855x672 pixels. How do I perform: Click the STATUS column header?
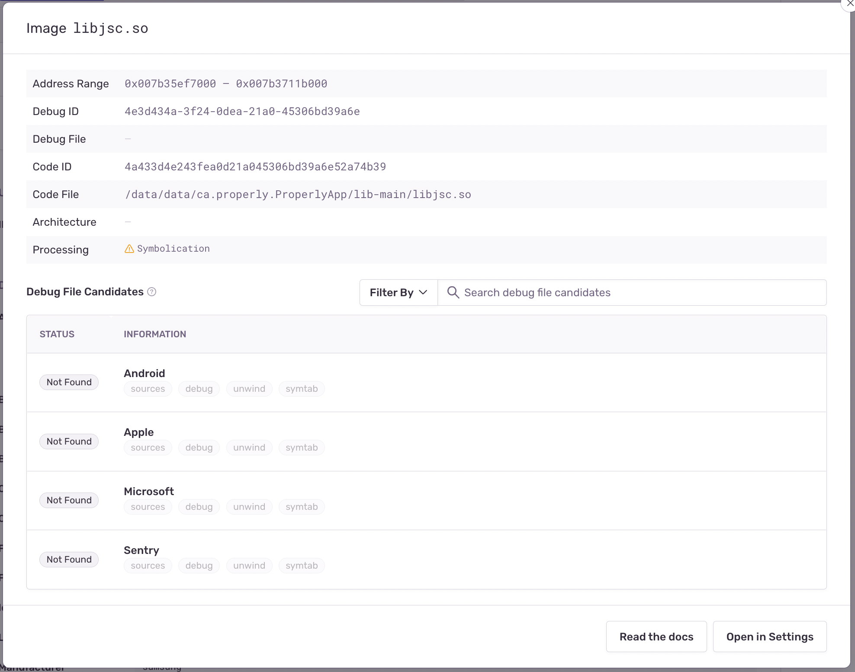point(57,334)
